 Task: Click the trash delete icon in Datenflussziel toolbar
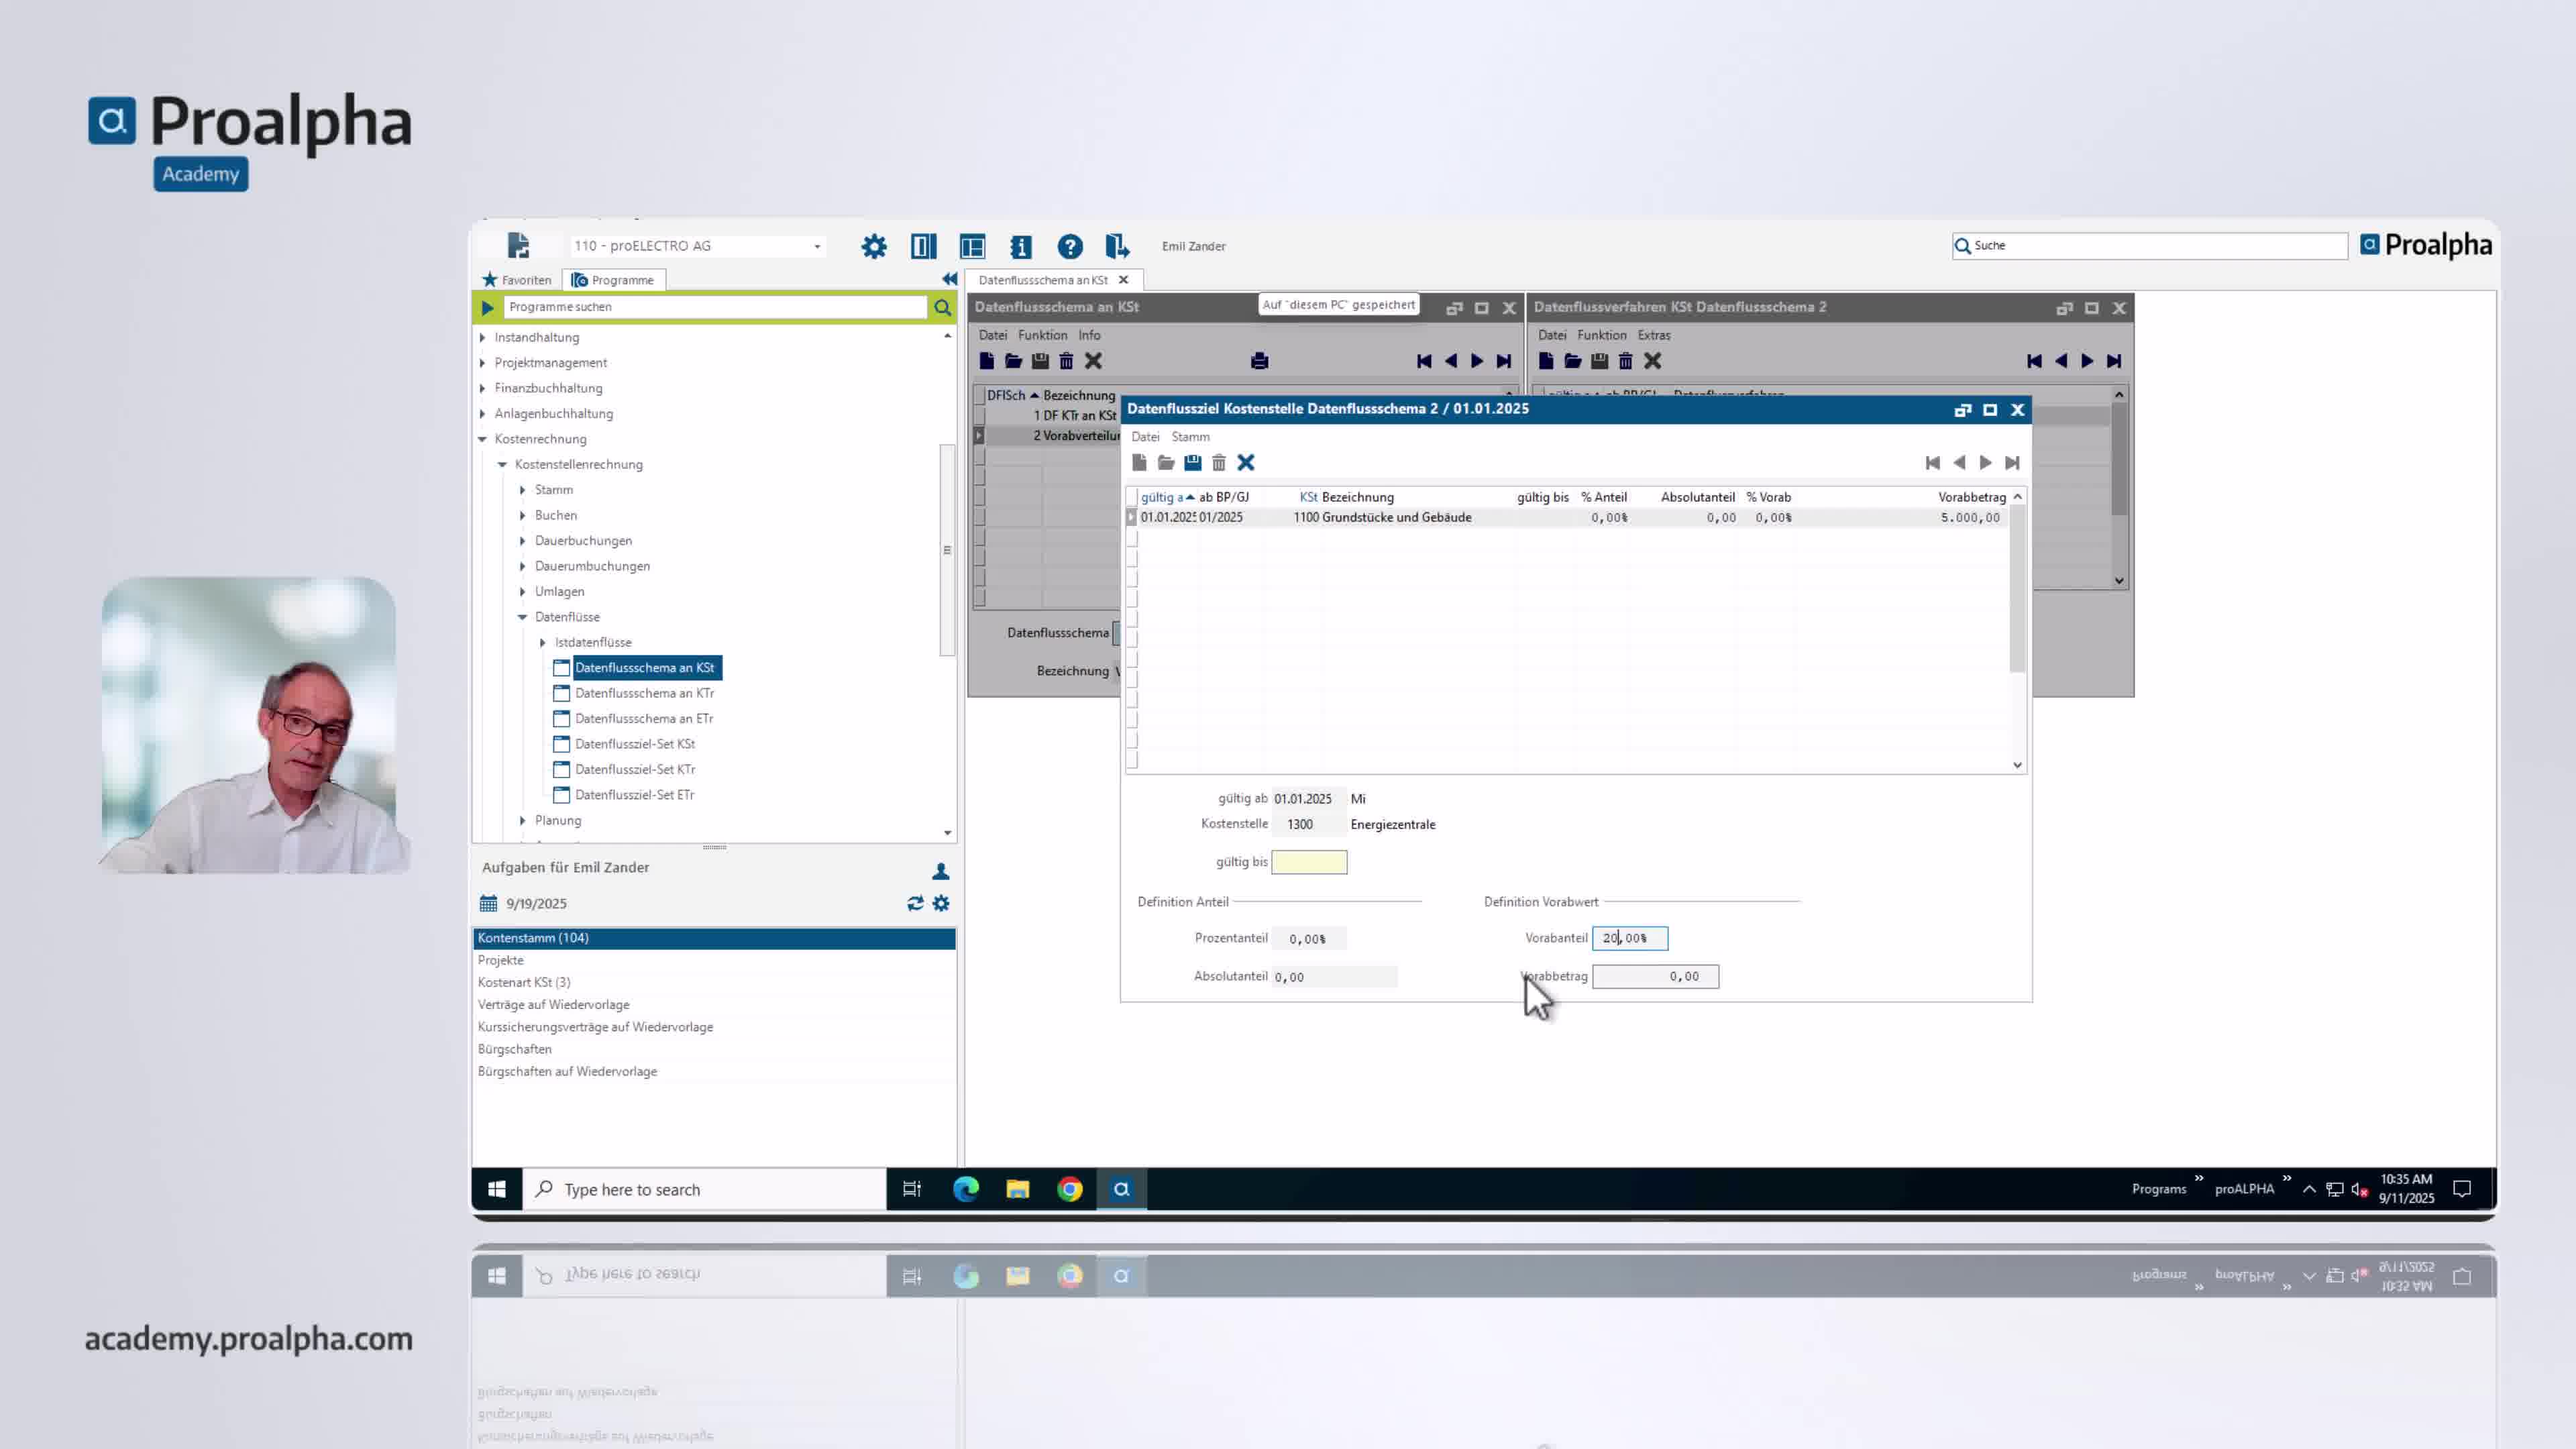(1219, 462)
